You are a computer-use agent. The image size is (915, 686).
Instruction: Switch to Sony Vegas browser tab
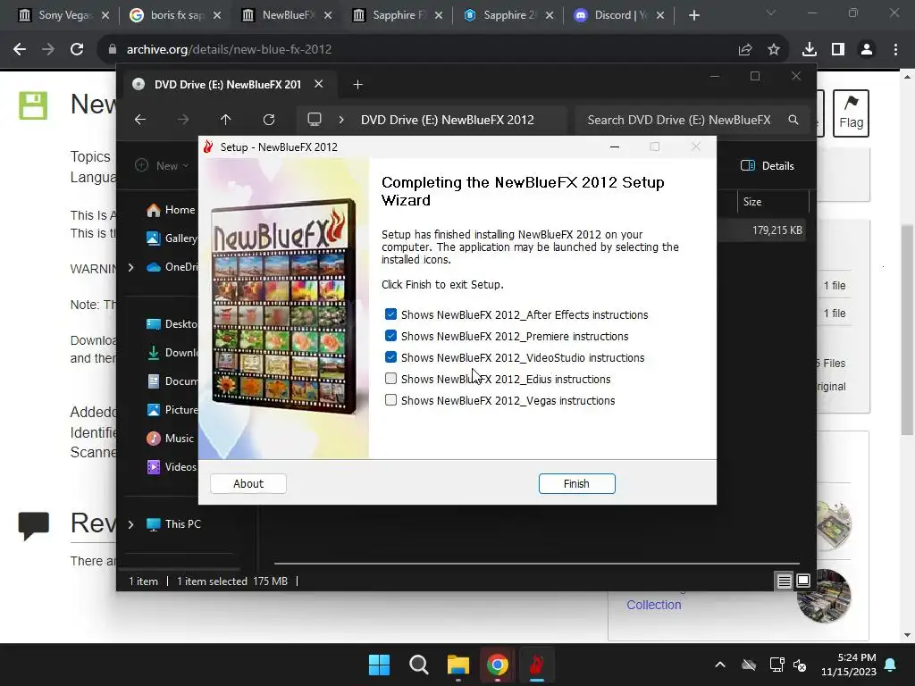pyautogui.click(x=64, y=15)
